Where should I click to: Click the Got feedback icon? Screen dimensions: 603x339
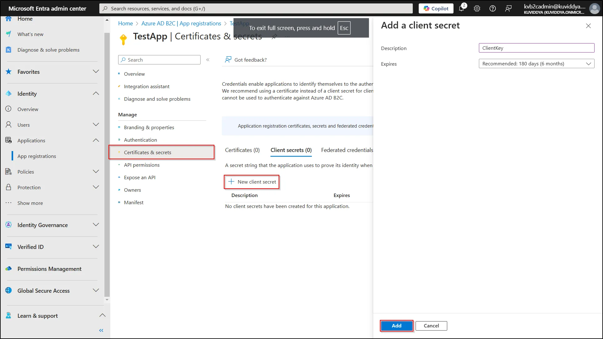[228, 59]
